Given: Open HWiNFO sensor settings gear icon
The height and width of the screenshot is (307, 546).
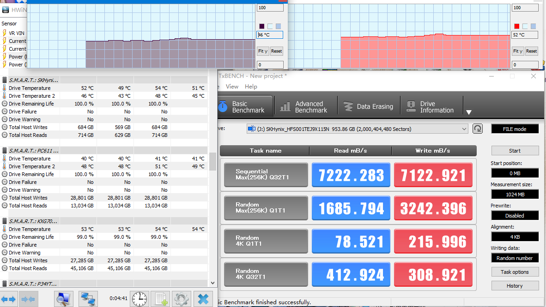Looking at the screenshot, I should coord(182,299).
